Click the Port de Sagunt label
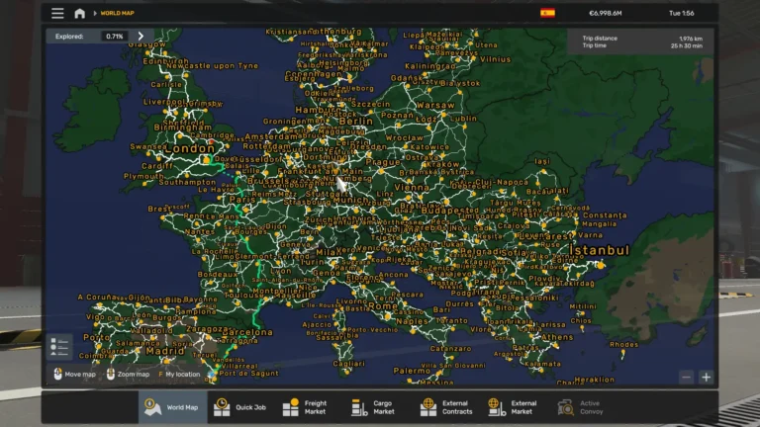The image size is (760, 427). pyautogui.click(x=248, y=374)
